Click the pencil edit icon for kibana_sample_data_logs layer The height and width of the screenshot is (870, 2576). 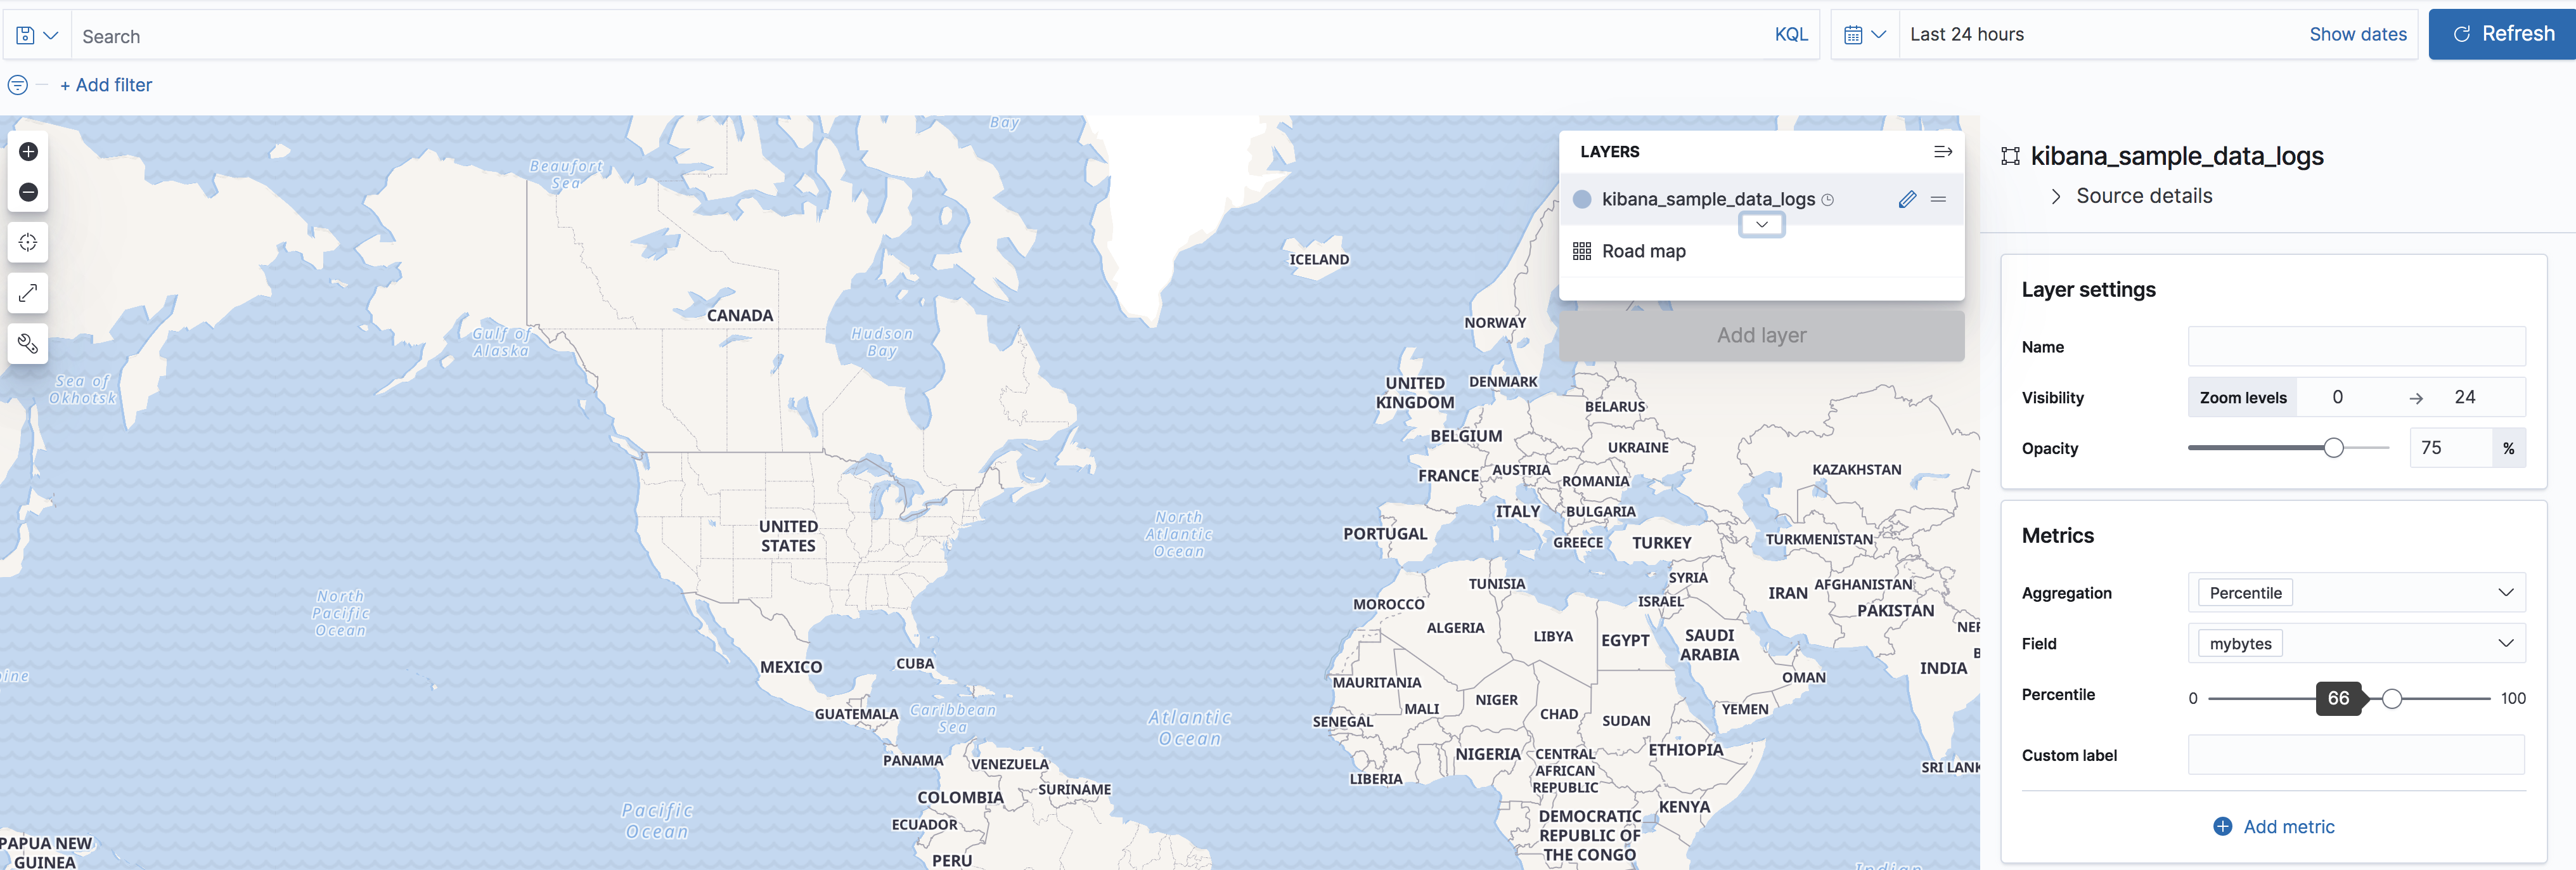[x=1907, y=199]
